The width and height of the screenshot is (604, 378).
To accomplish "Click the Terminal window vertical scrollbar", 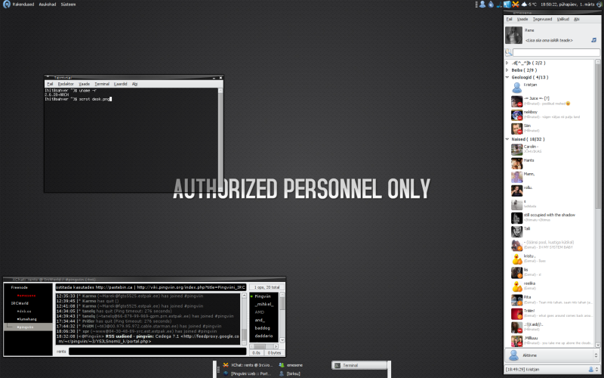I will tap(220, 140).
